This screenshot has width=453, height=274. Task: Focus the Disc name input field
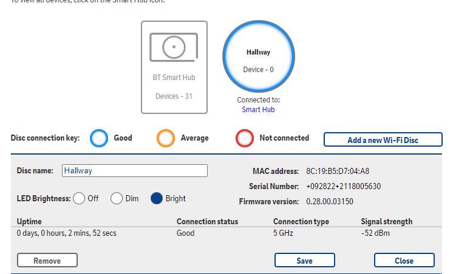tap(135, 171)
